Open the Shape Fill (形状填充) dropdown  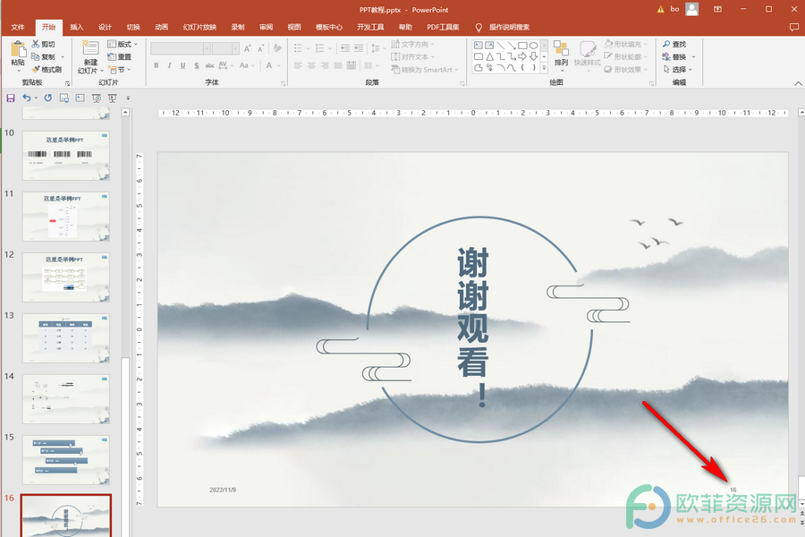coord(626,44)
